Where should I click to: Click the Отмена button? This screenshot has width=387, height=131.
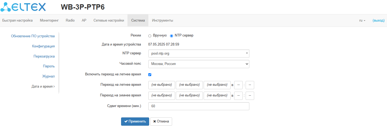click(161, 121)
